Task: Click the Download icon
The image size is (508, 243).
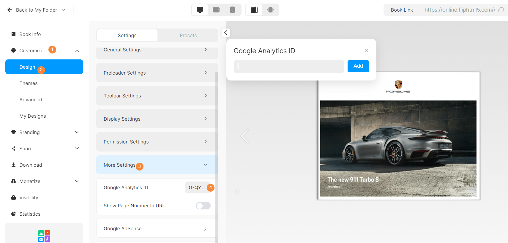Action: click(13, 165)
